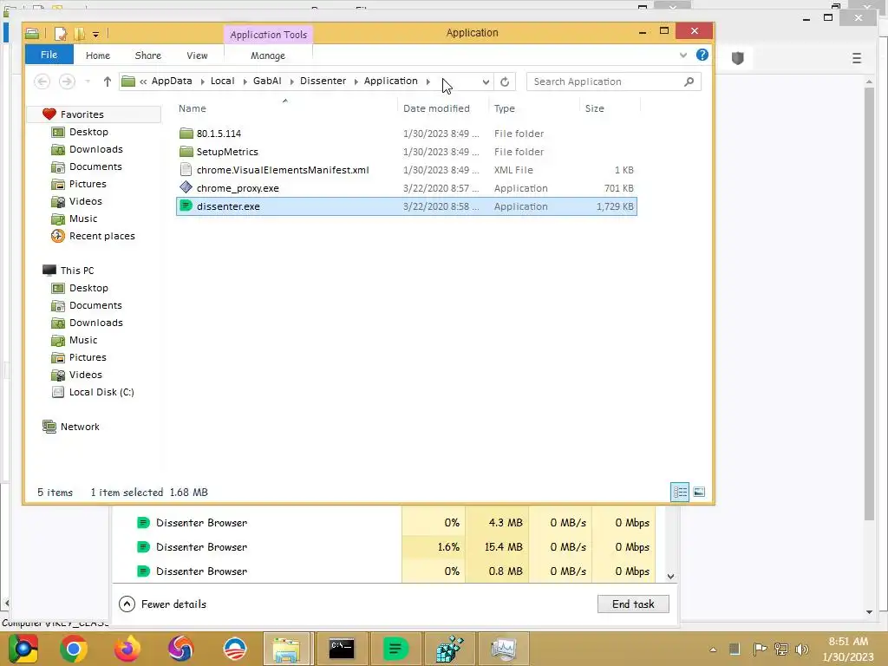Select Dissenter Browser process using 15.4 MB

383,547
